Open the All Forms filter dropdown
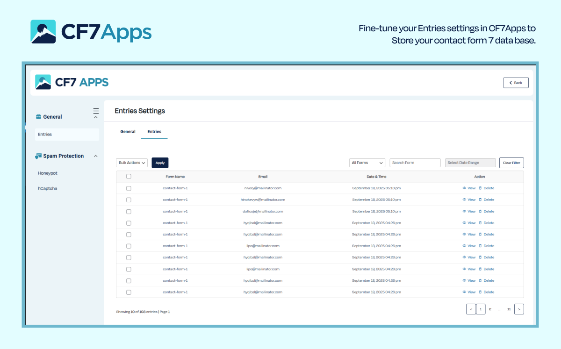 pyautogui.click(x=367, y=163)
